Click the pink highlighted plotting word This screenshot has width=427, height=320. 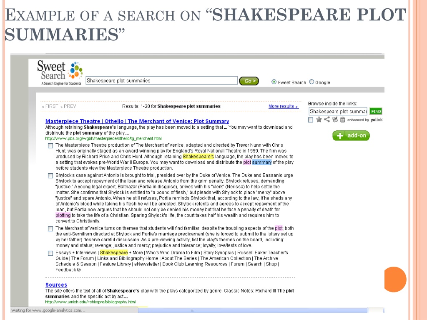(63, 215)
